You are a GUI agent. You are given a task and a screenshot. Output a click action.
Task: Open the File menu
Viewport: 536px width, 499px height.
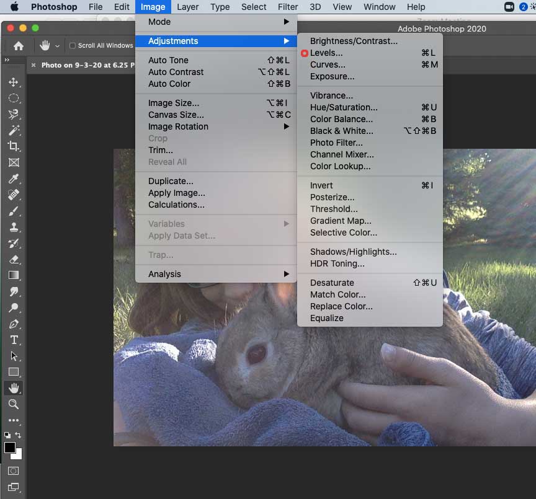tap(96, 7)
